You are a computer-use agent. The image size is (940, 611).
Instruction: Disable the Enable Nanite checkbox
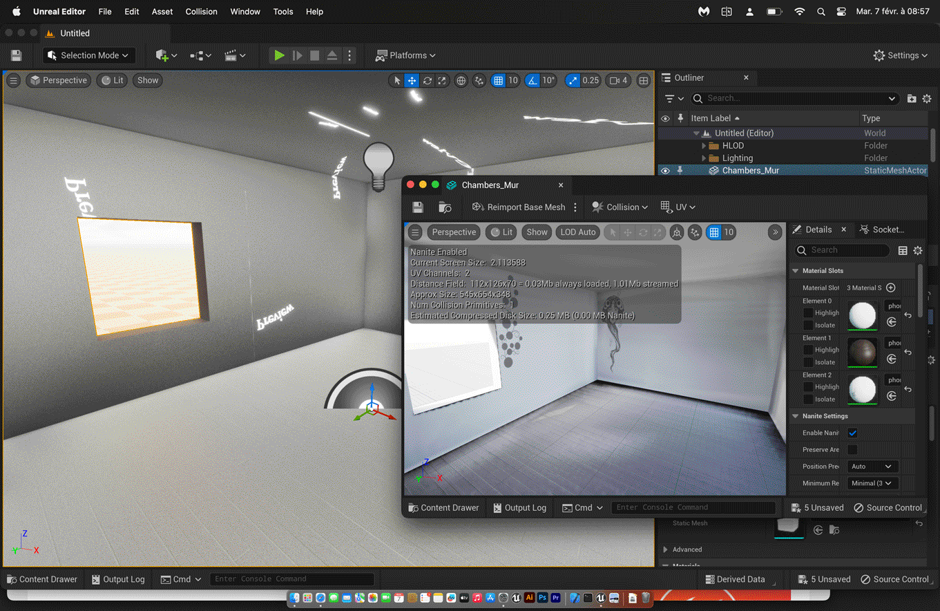(x=852, y=433)
